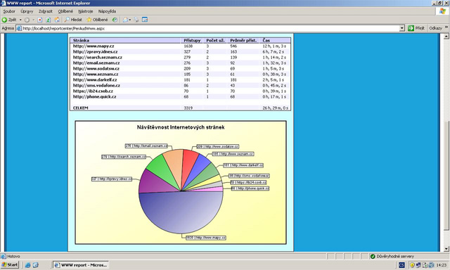This screenshot has height=270, width=450.
Task: Sort by Čas column header
Action: 266,41
